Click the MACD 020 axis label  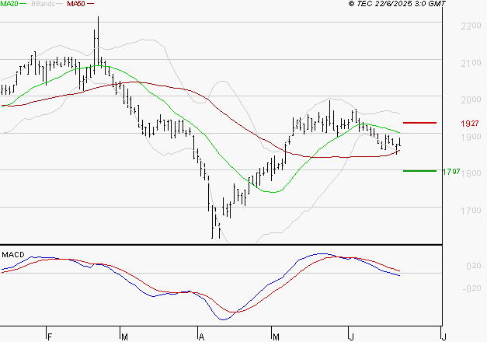pos(473,266)
